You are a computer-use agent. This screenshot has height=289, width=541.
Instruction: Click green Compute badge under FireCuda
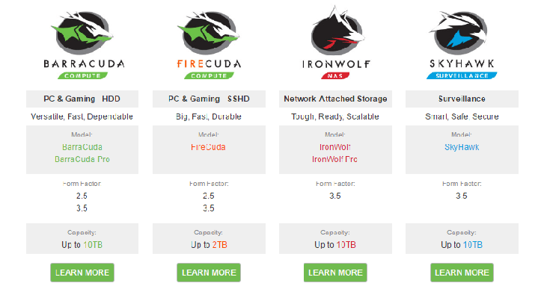[x=209, y=75]
